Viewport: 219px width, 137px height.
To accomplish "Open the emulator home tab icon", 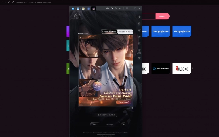I will [73, 9].
